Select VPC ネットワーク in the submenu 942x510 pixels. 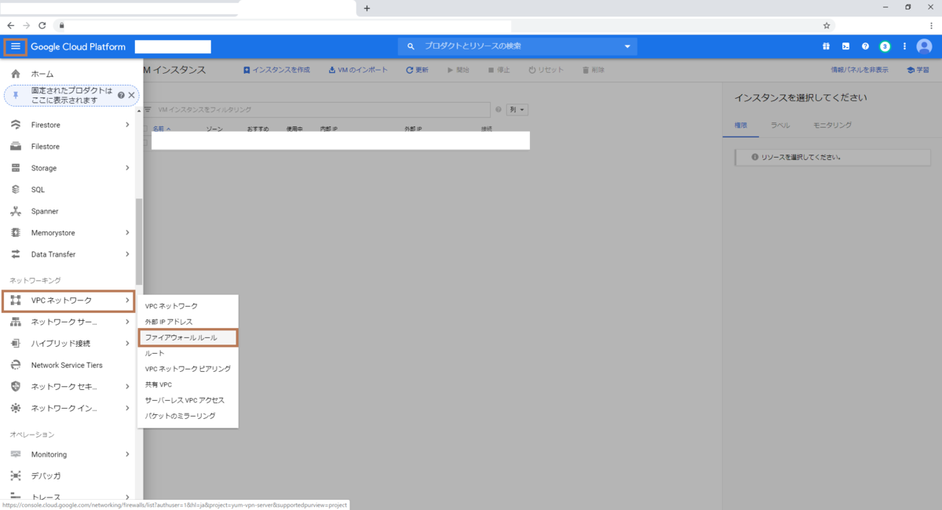(188, 306)
